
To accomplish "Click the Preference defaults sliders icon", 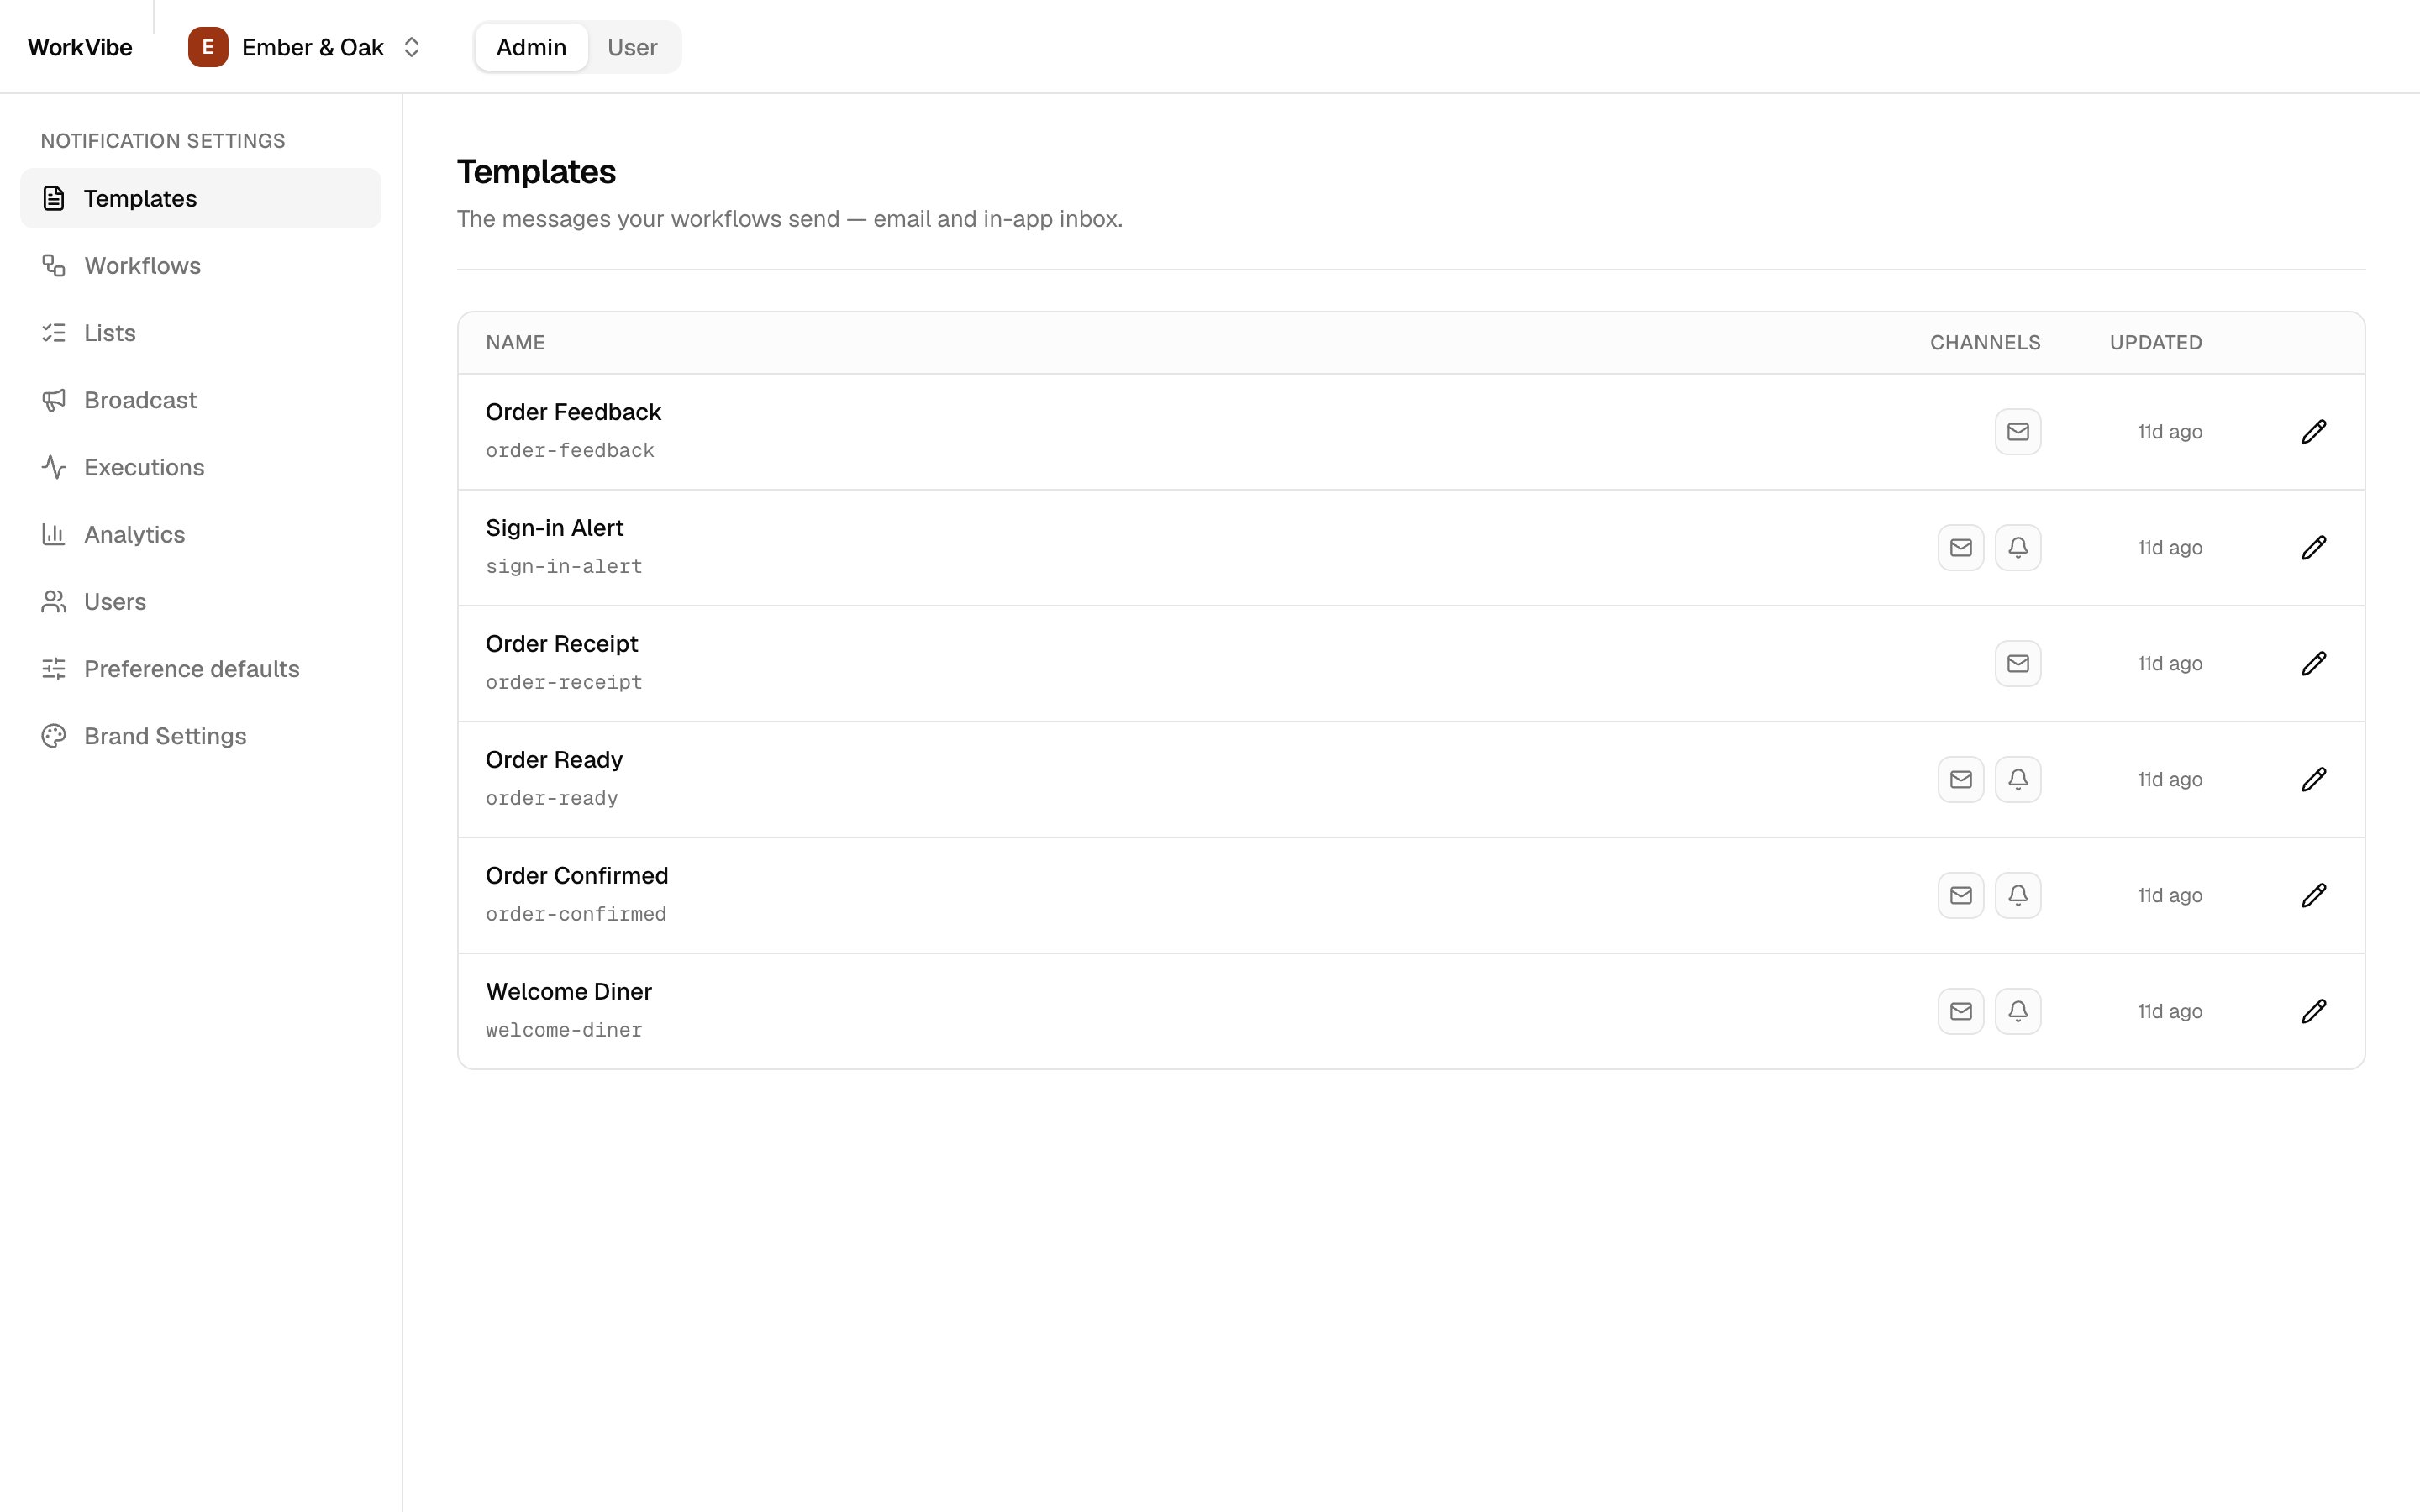I will click(54, 668).
